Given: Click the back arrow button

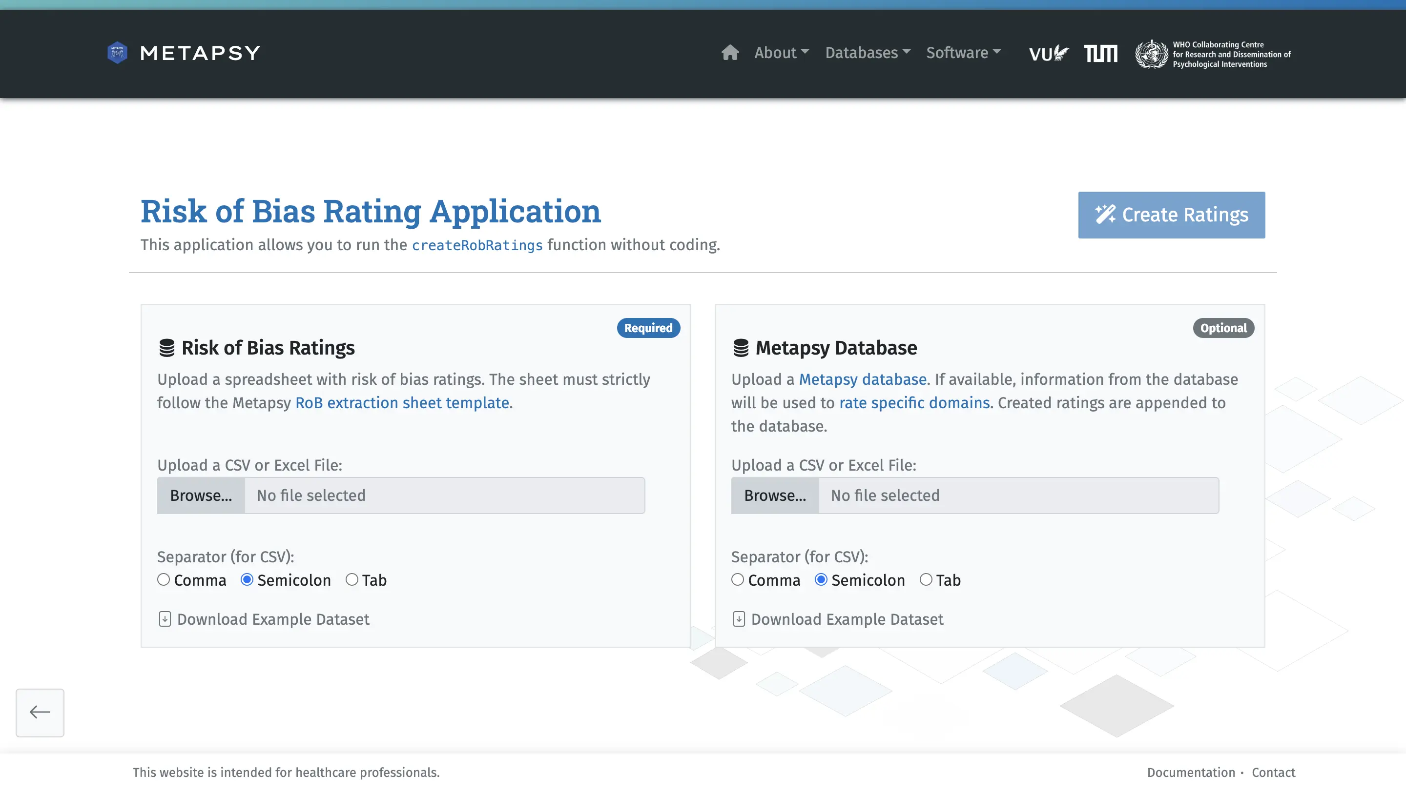Looking at the screenshot, I should 40,713.
